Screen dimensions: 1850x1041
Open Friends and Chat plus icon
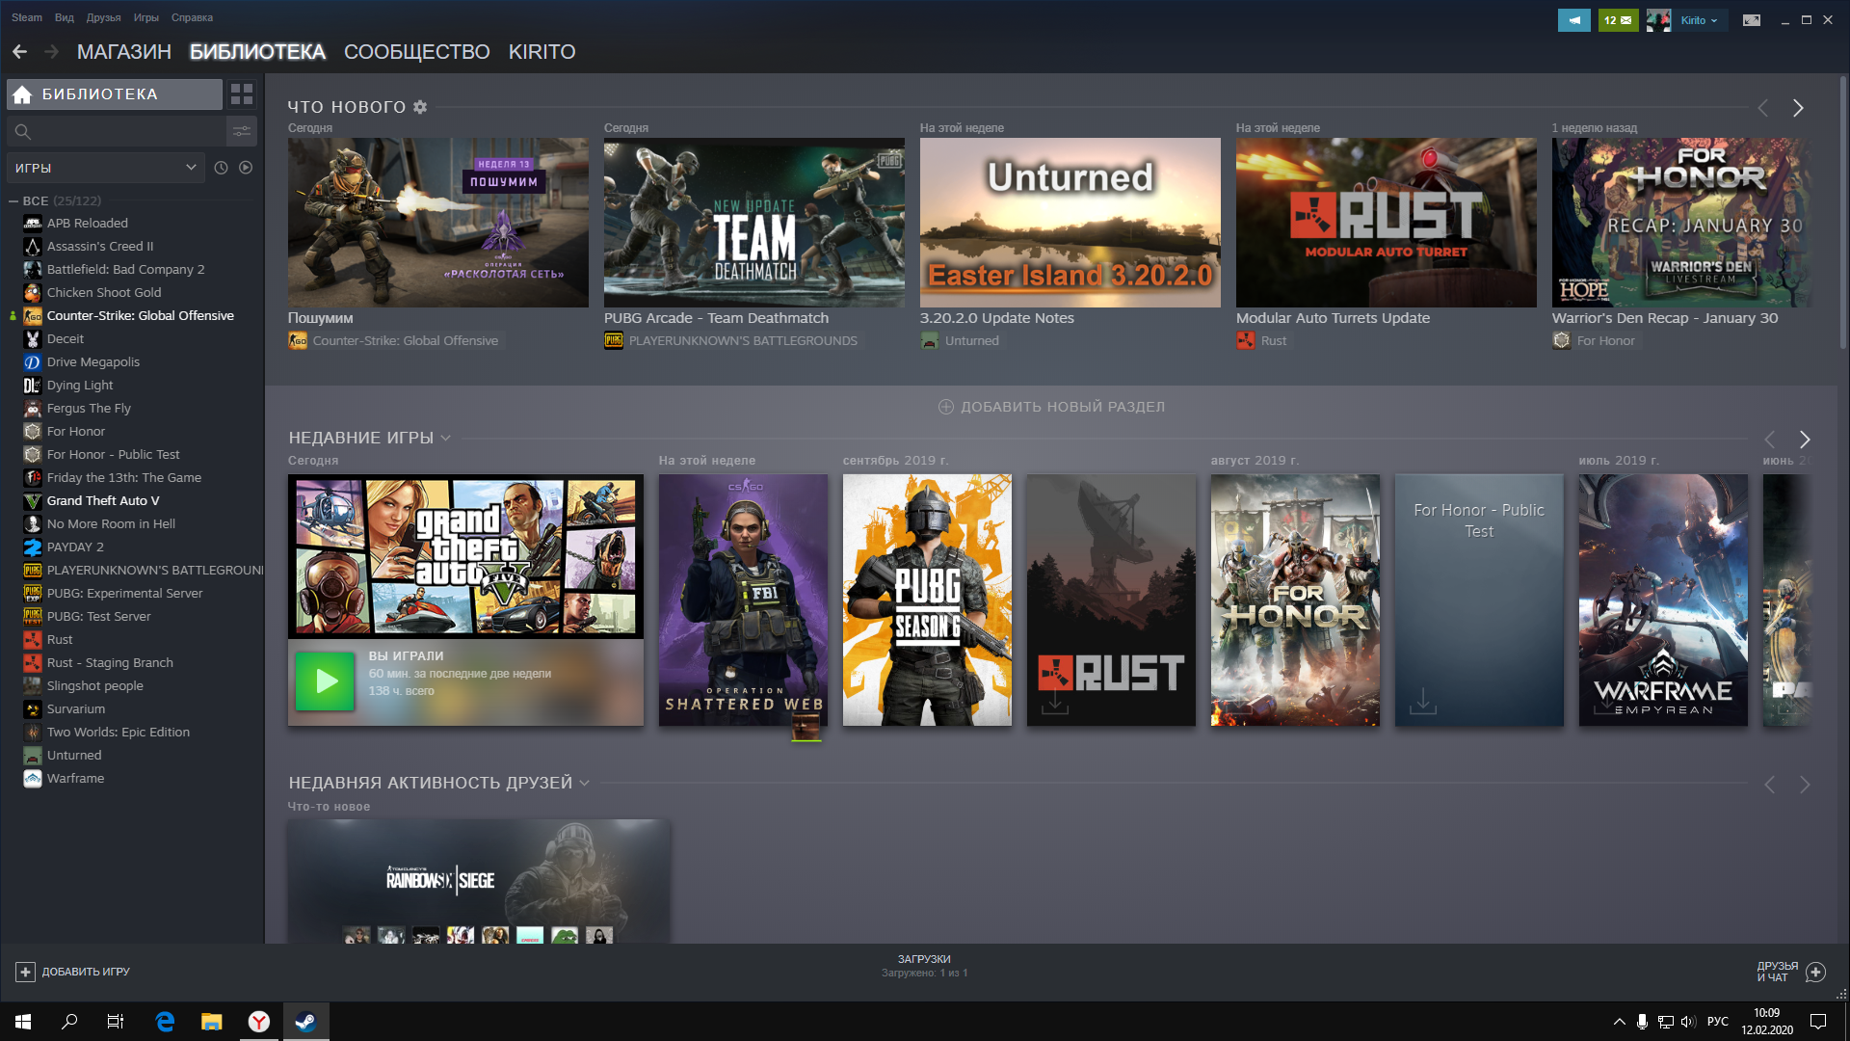[x=1815, y=972]
